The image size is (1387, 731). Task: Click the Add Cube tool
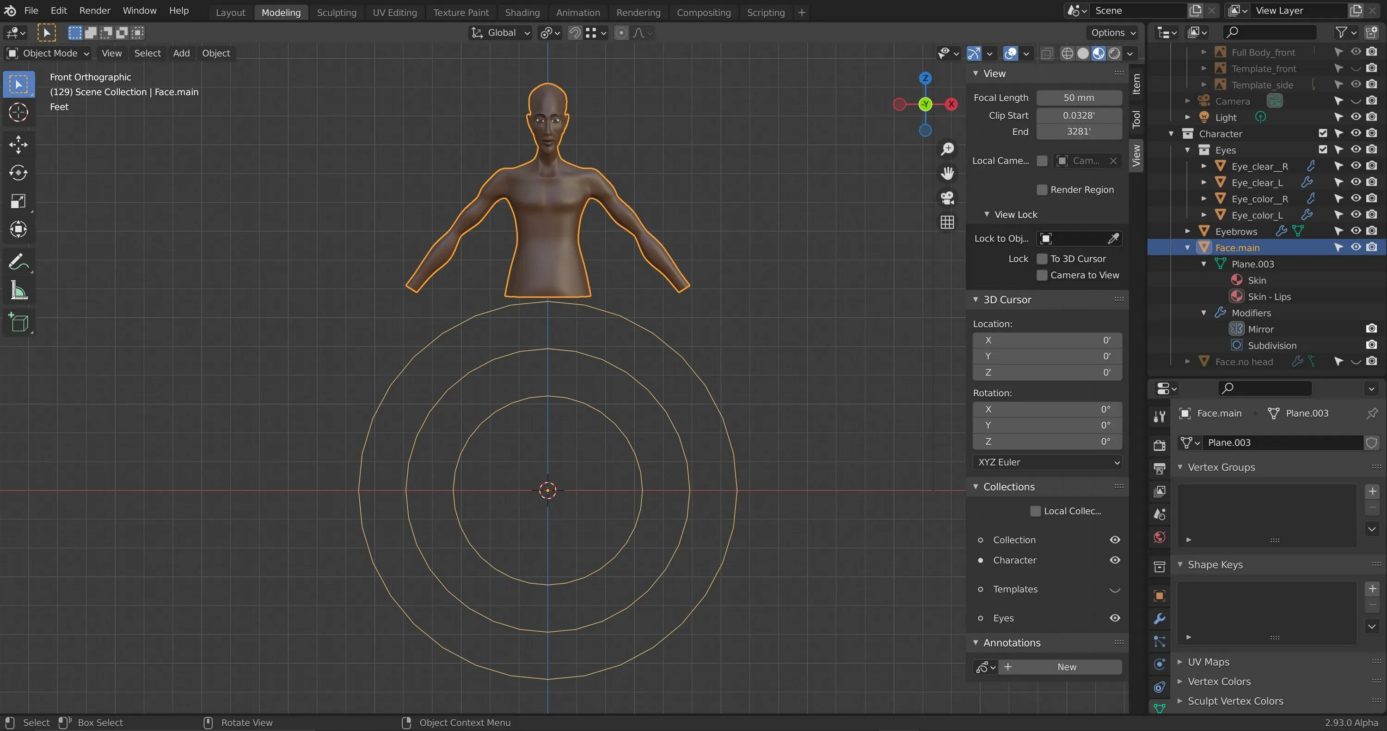pyautogui.click(x=18, y=323)
